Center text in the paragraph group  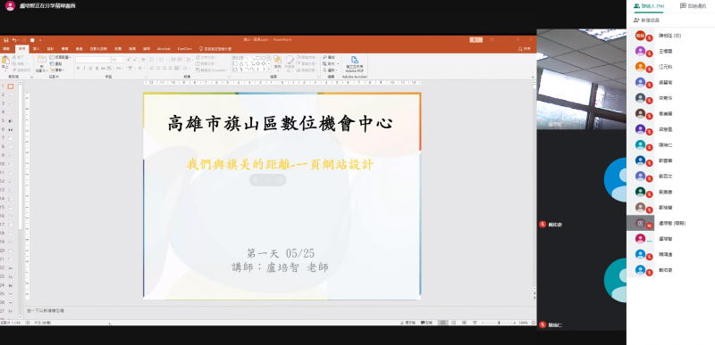point(158,68)
